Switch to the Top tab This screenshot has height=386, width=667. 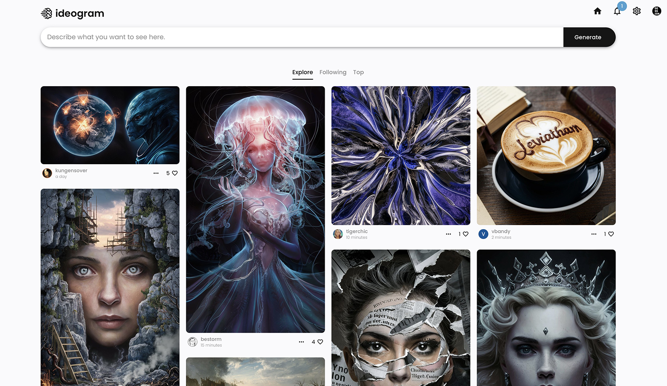tap(358, 72)
